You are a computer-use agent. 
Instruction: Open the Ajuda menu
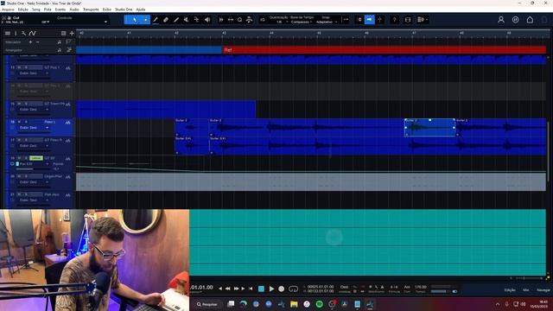click(141, 10)
